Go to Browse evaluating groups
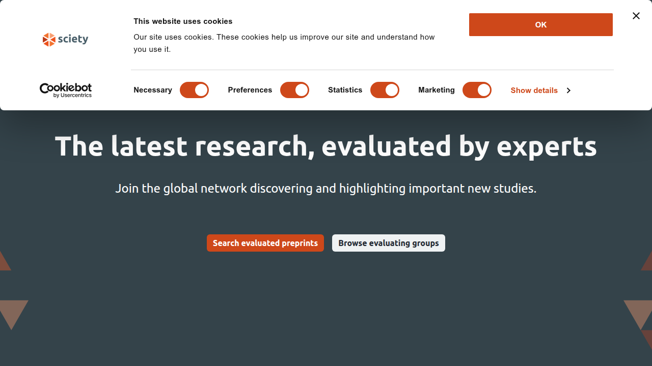 click(x=389, y=243)
